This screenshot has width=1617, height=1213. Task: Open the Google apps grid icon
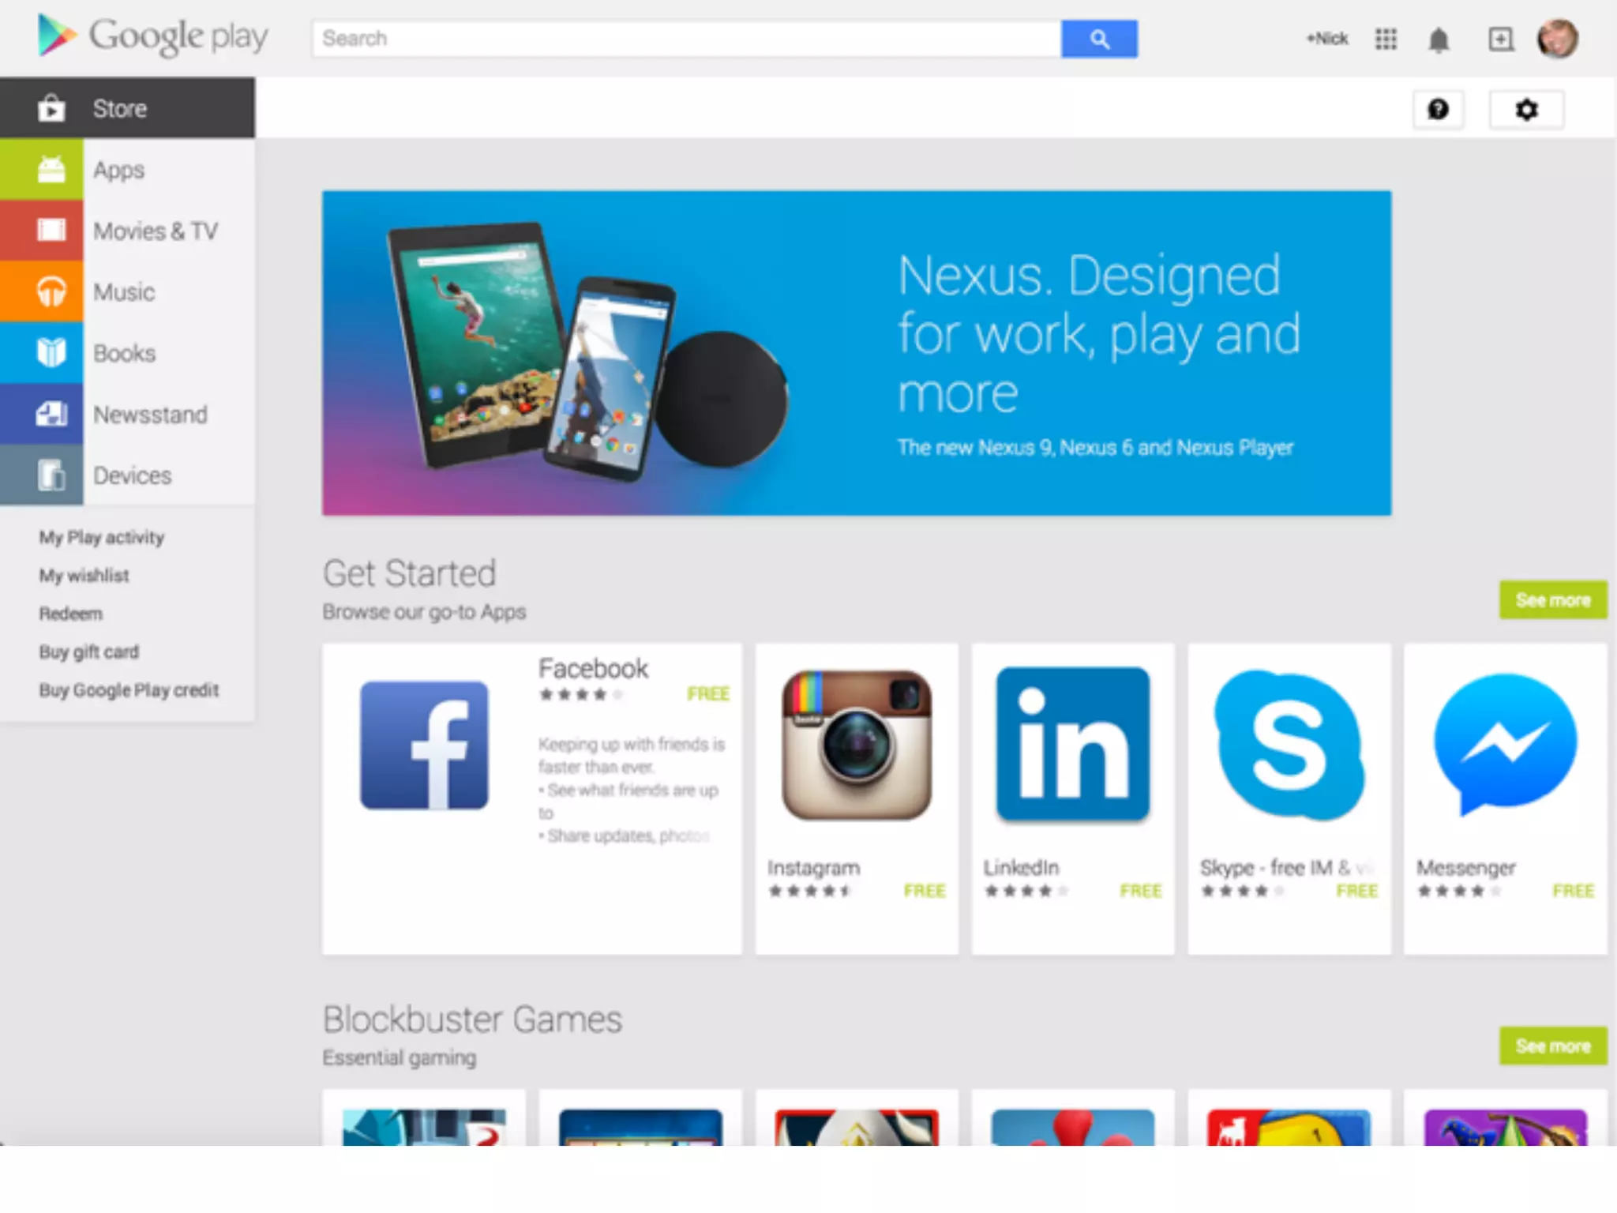tap(1386, 39)
